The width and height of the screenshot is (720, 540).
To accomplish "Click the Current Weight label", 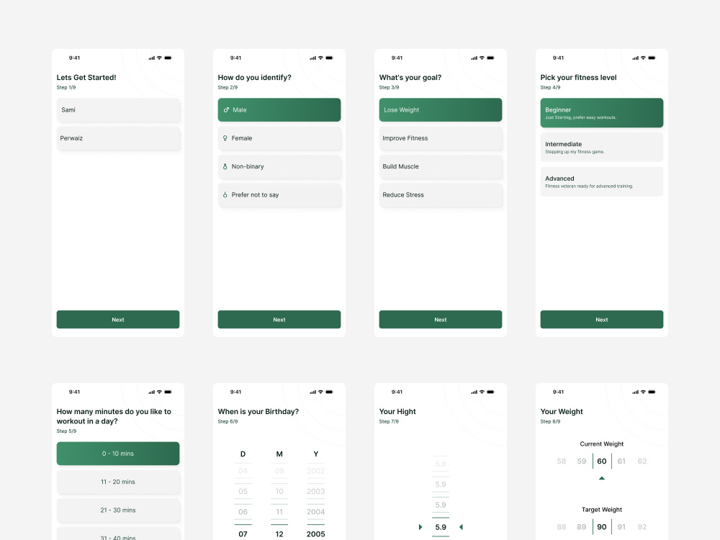I will point(601,444).
